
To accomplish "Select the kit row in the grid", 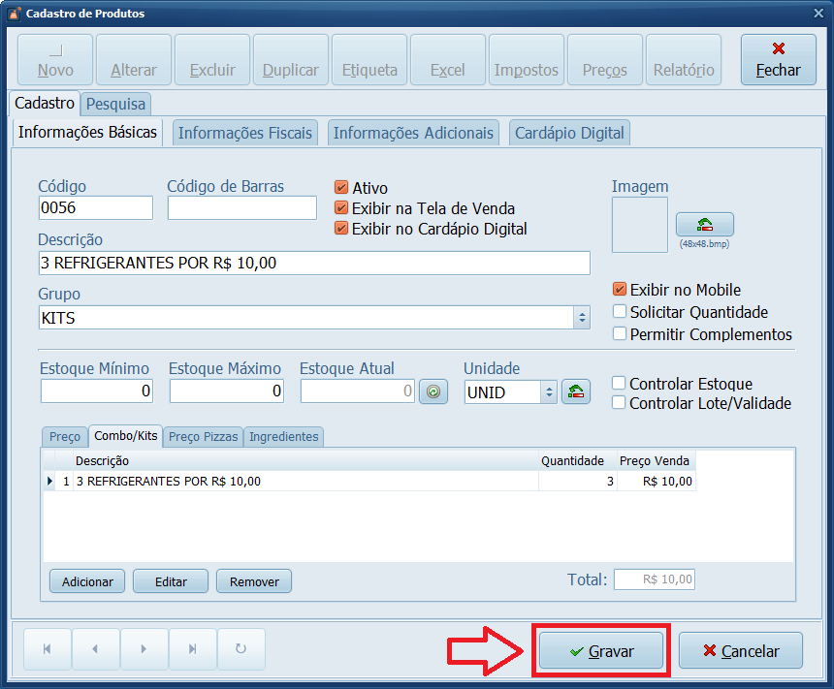I will [x=291, y=481].
